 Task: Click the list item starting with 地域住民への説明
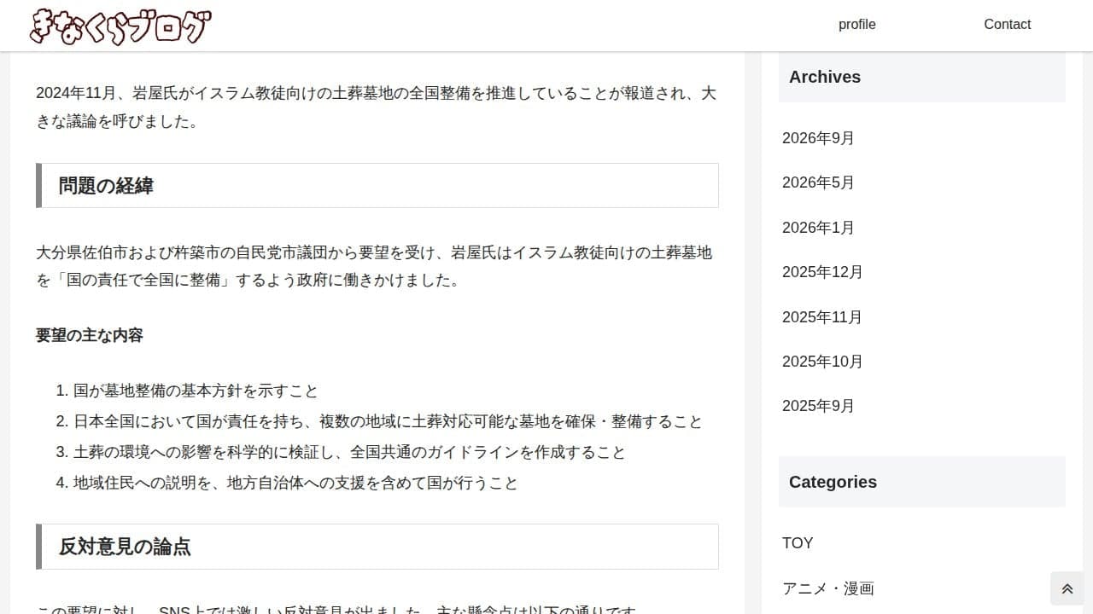295,484
